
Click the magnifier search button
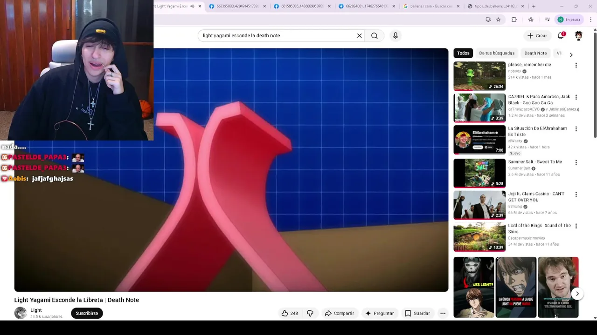coord(375,35)
